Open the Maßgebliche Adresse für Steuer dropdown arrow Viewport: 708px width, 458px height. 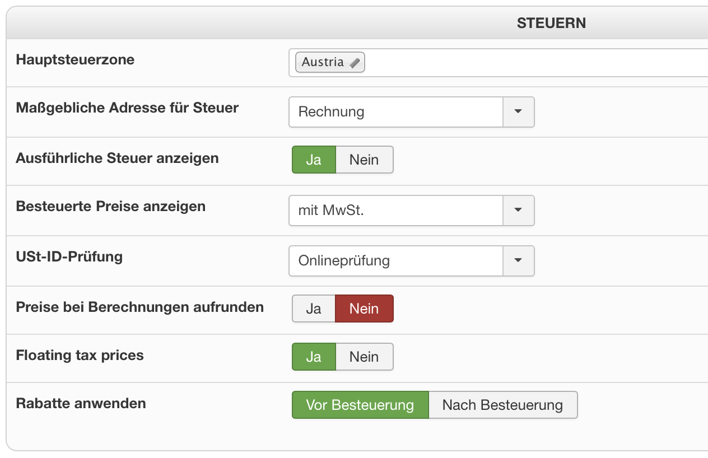coord(518,112)
